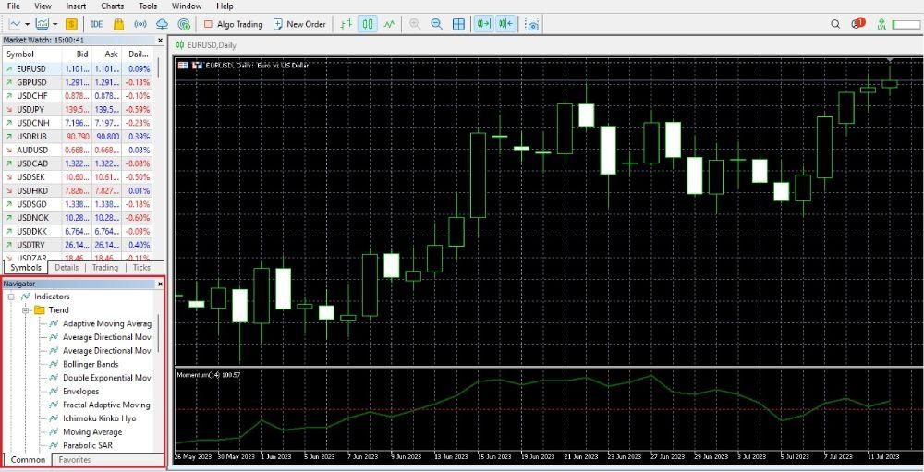Viewport: 924px width, 472px height.
Task: Select the USDRUB row in Market Watch
Action: pyautogui.click(x=78, y=137)
